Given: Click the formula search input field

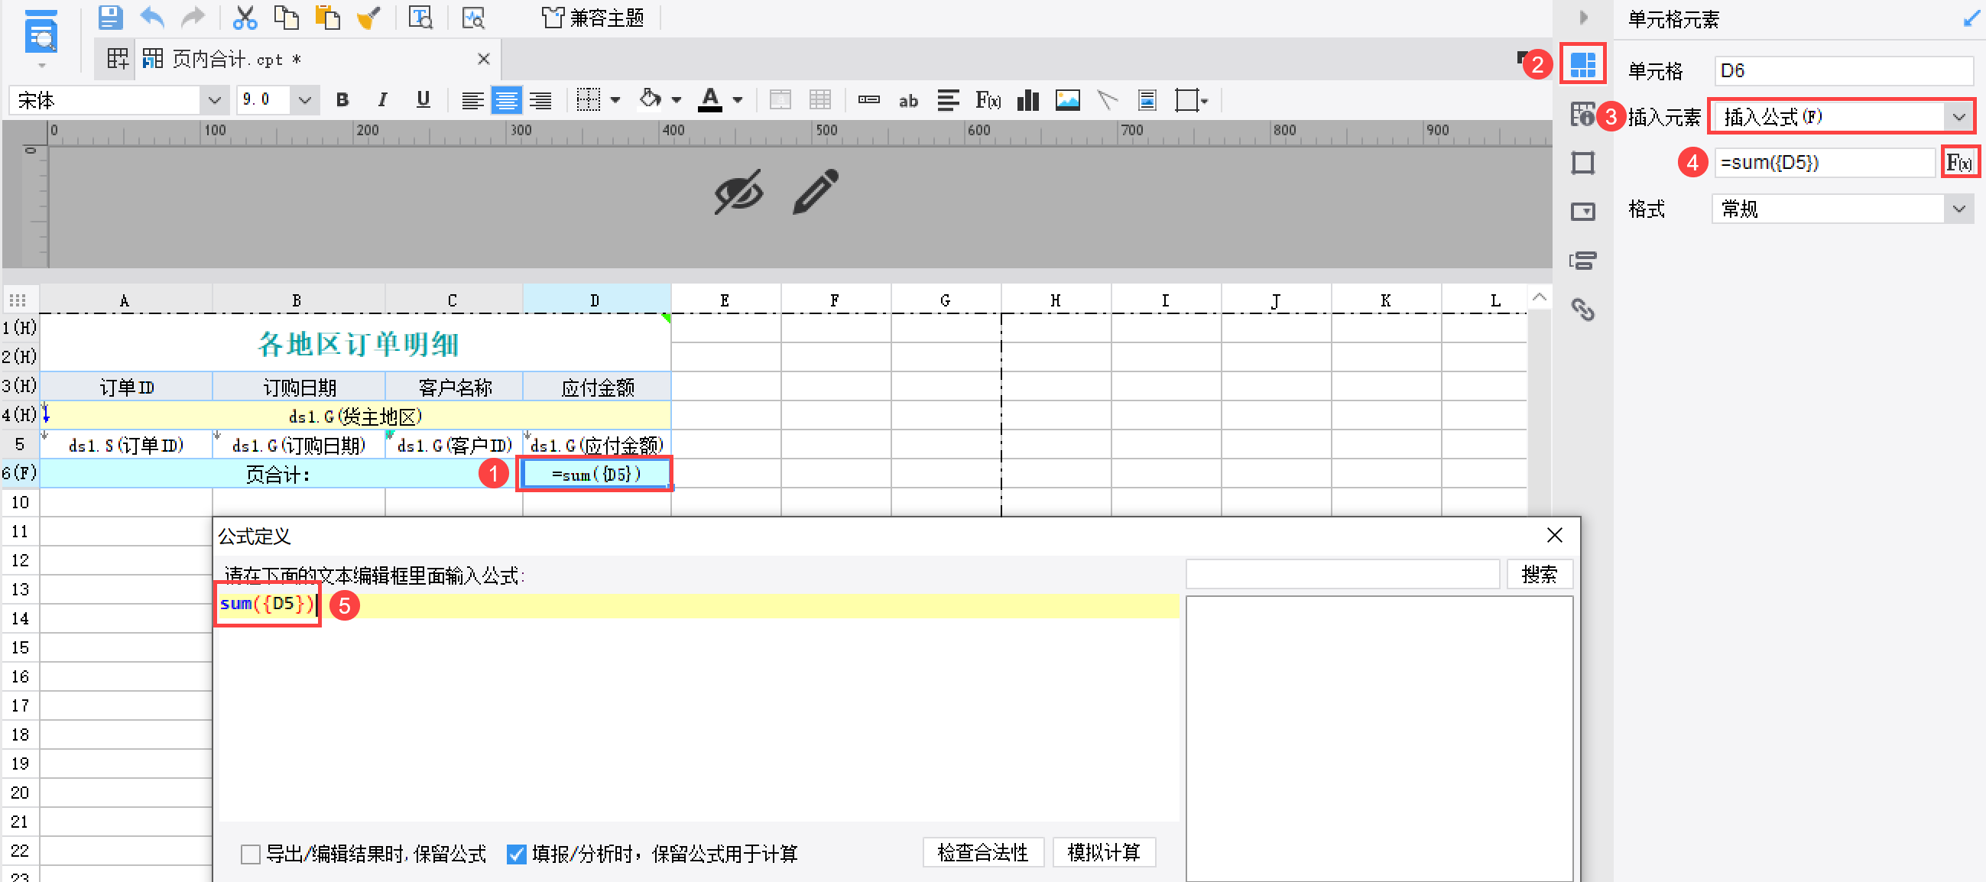Looking at the screenshot, I should [x=1342, y=575].
